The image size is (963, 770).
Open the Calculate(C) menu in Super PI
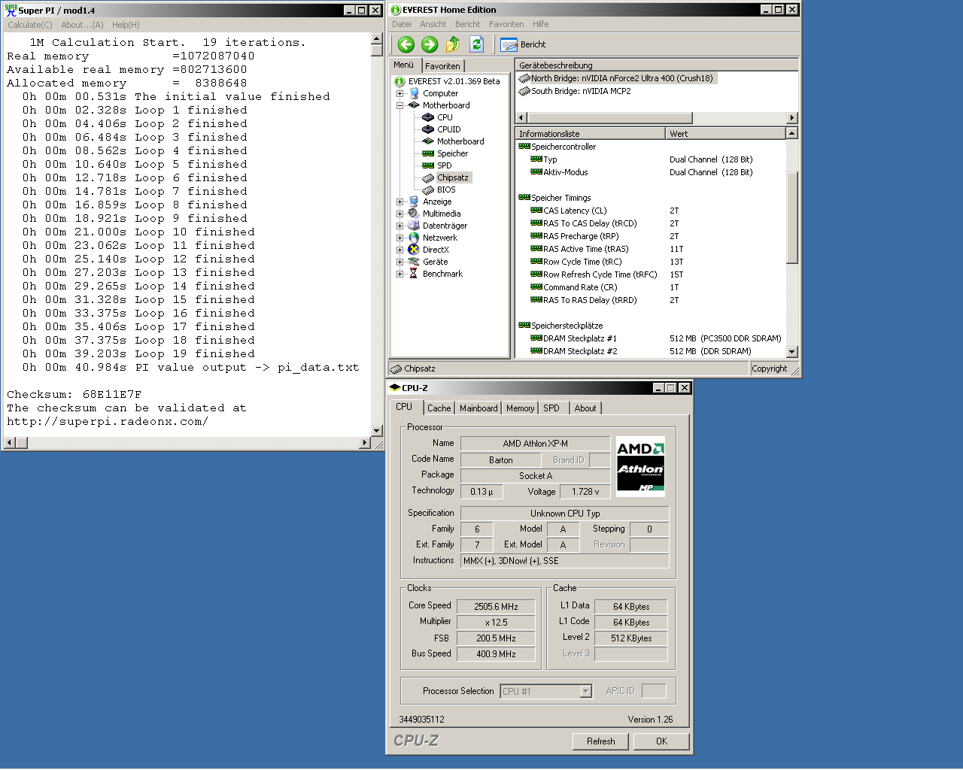(30, 25)
